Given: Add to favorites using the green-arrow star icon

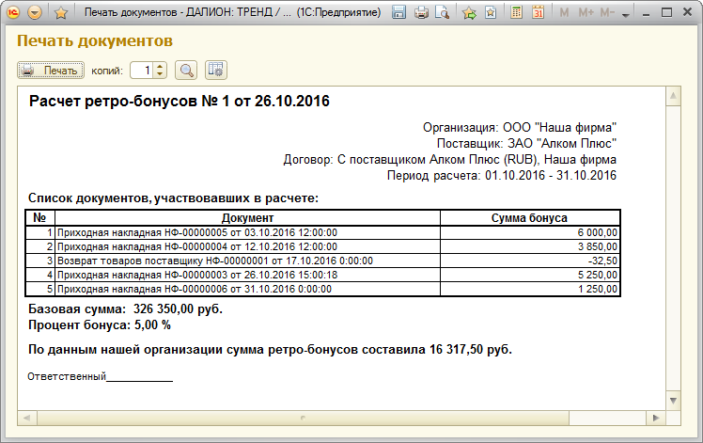Looking at the screenshot, I should point(469,12).
